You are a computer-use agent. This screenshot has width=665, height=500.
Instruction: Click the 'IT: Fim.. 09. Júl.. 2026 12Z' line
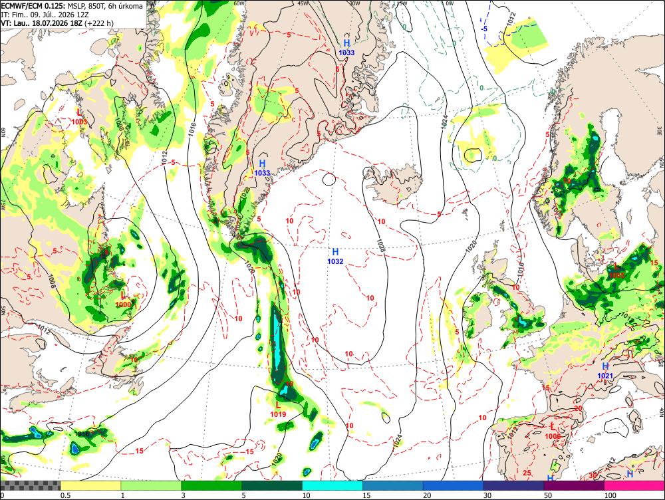point(45,15)
